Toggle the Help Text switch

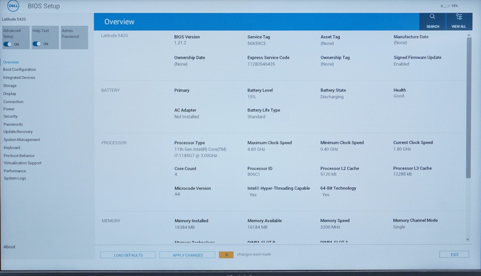[x=37, y=44]
